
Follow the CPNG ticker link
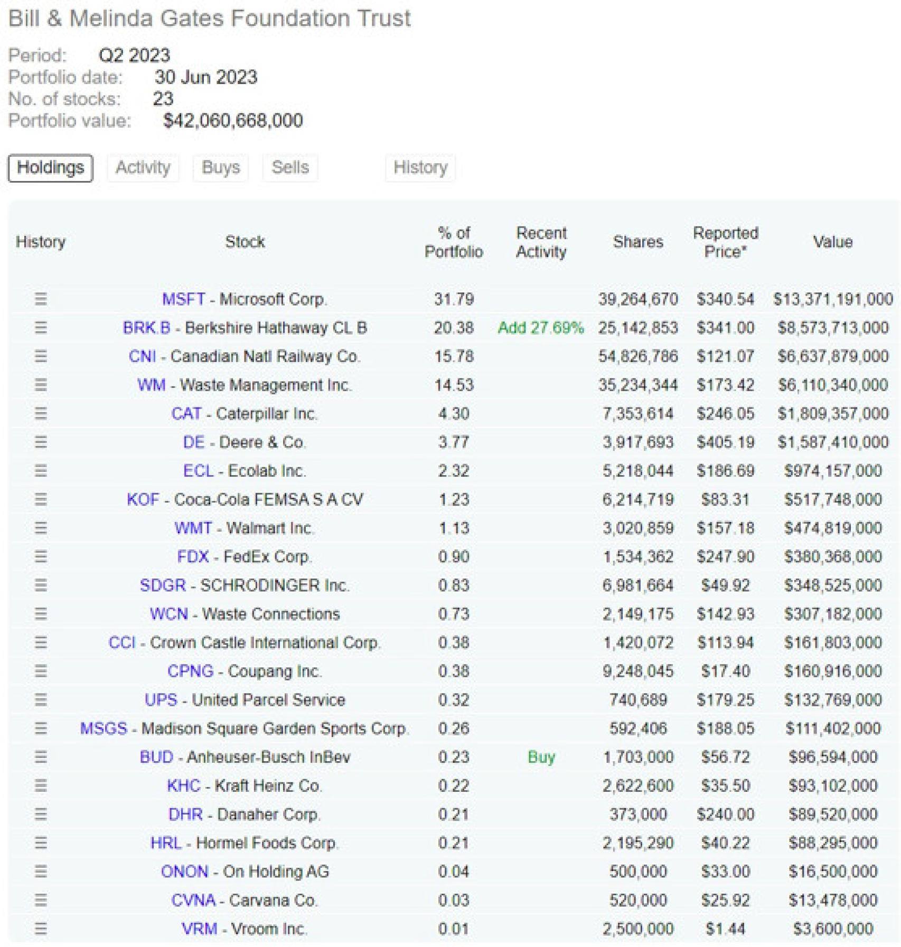click(190, 671)
